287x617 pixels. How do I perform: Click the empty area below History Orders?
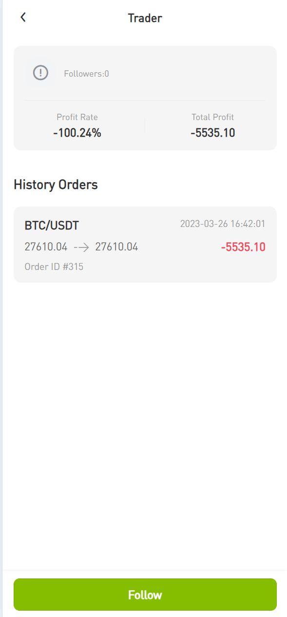145,425
